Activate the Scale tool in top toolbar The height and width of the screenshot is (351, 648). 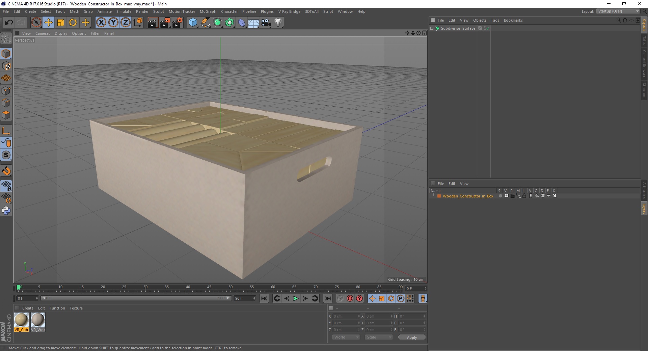61,23
